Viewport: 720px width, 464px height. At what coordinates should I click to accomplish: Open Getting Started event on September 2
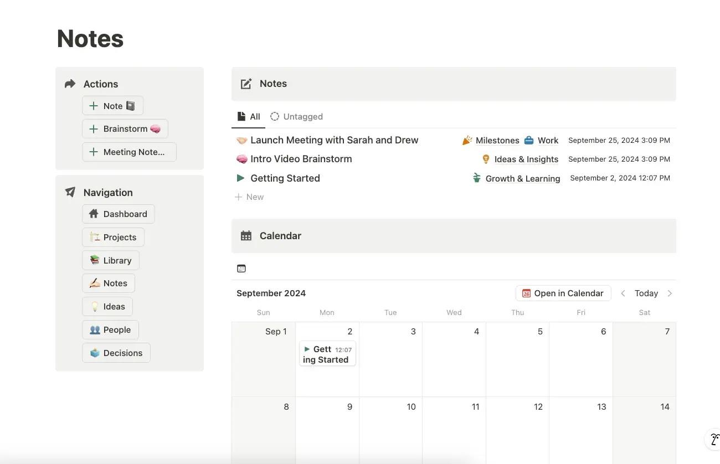327,354
